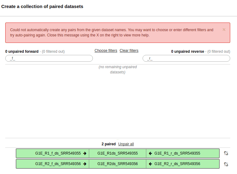Clear filters for forward and reverse
Viewport: 237px width, 174px height.
[129, 51]
